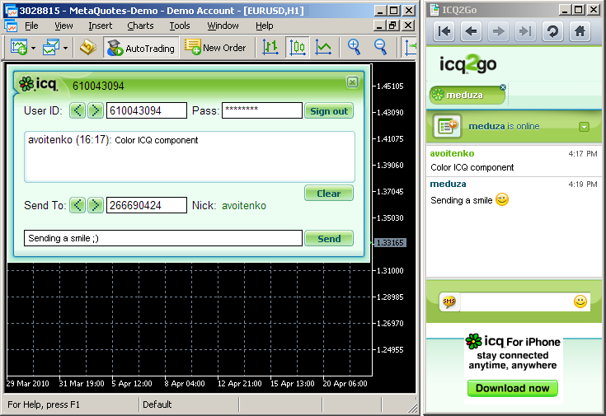Image resolution: width=606 pixels, height=416 pixels.
Task: Click the Default status bar entry
Action: pyautogui.click(x=157, y=404)
